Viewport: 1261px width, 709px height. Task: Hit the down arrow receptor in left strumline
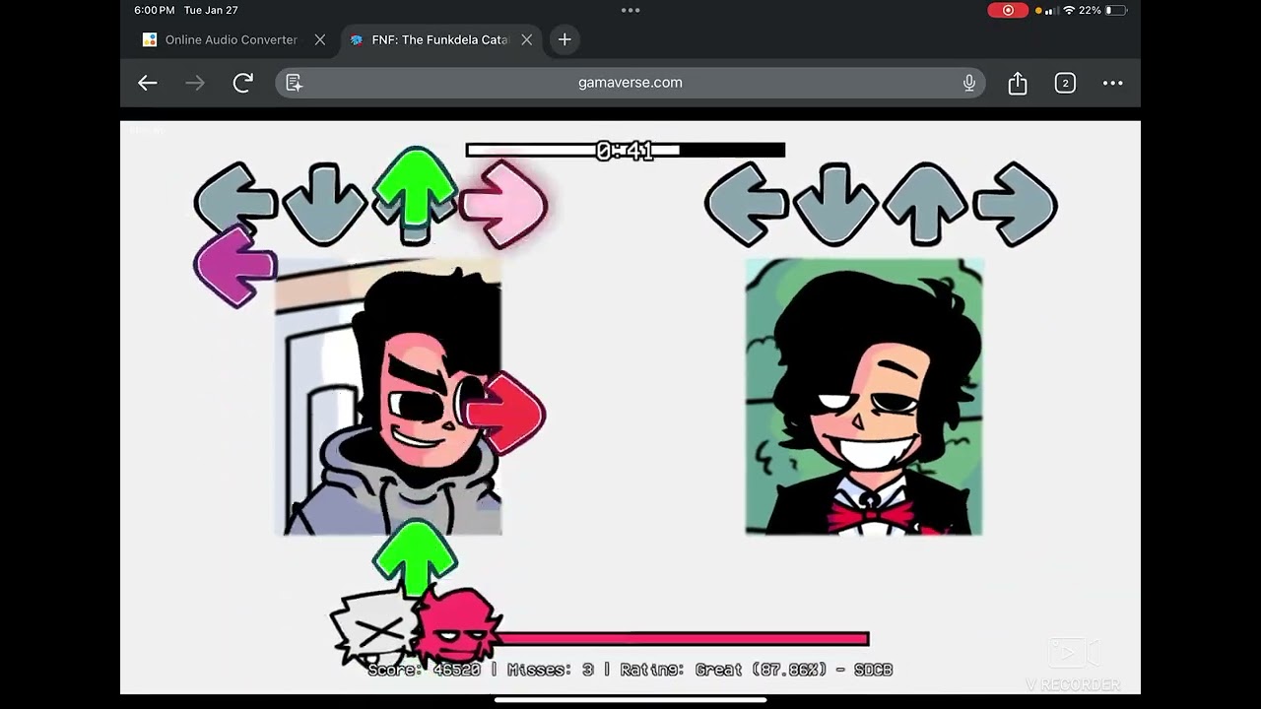pyautogui.click(x=324, y=204)
